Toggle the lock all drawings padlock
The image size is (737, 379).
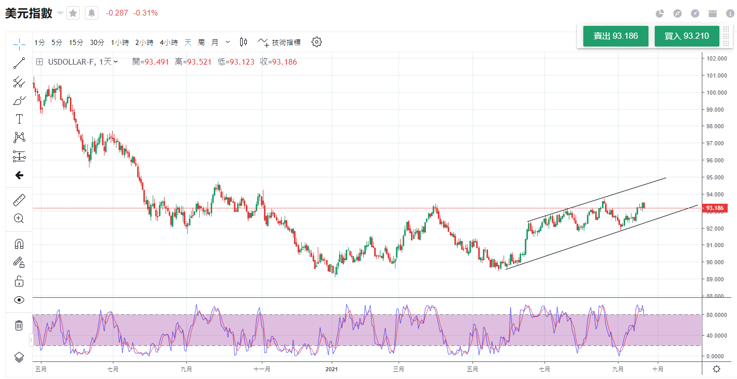pos(19,281)
